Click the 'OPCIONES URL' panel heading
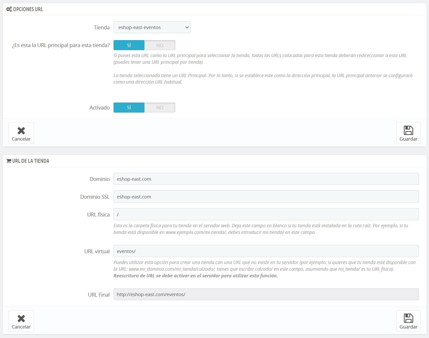 pyautogui.click(x=28, y=9)
